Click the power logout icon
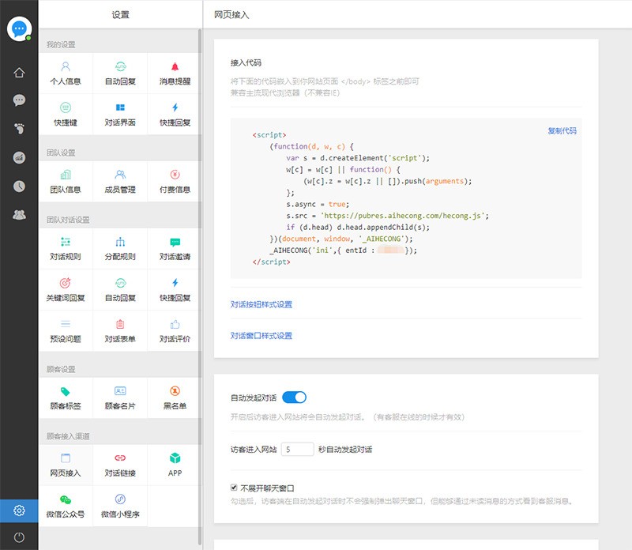This screenshot has width=632, height=550. pyautogui.click(x=19, y=537)
